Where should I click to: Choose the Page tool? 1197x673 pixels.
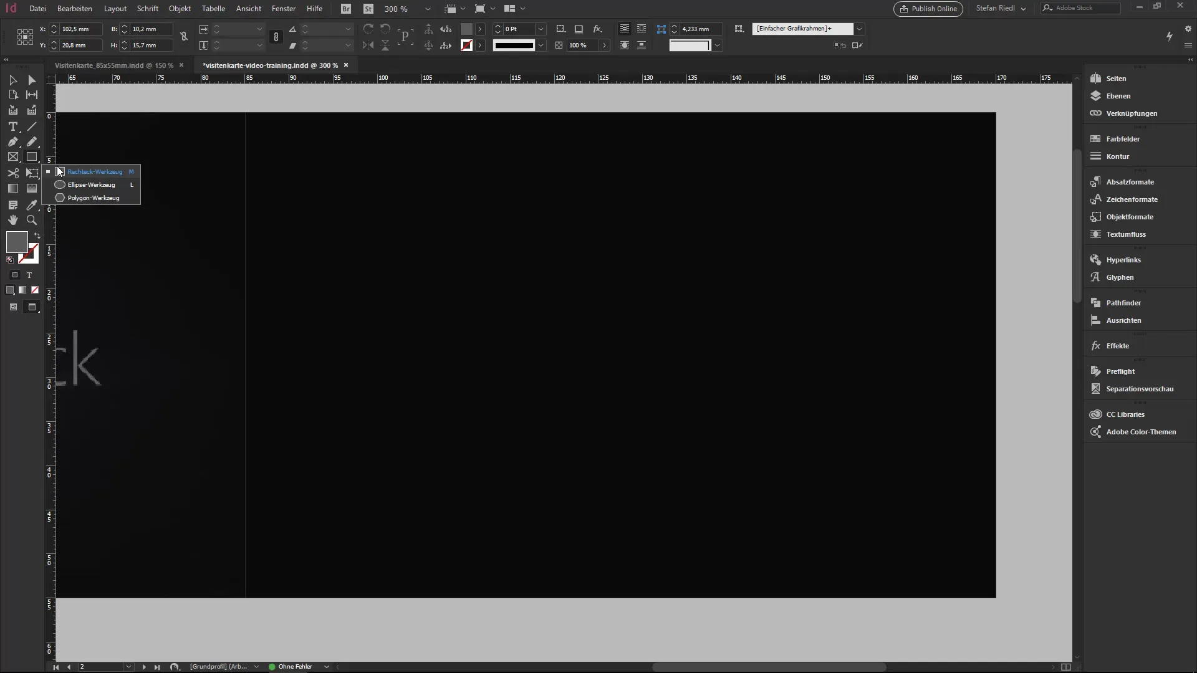pyautogui.click(x=13, y=95)
